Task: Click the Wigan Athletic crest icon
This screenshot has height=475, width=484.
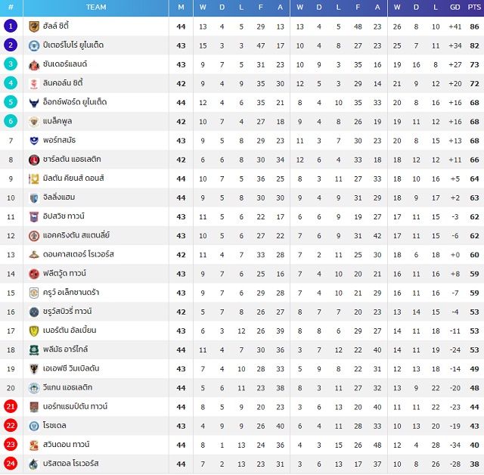Action: (x=34, y=388)
